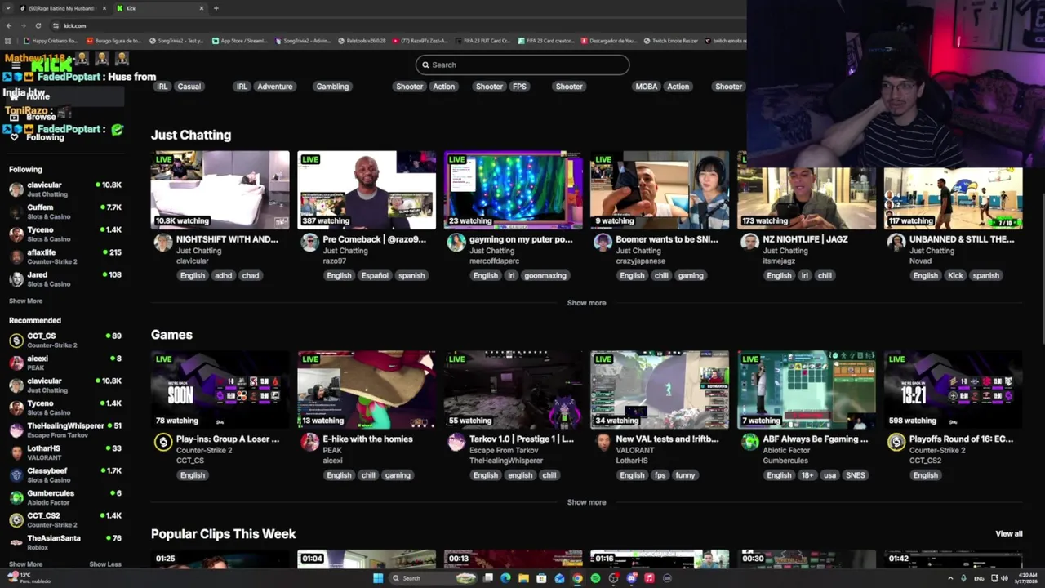Expand Show more under Just Chatting

click(x=586, y=303)
